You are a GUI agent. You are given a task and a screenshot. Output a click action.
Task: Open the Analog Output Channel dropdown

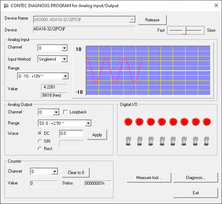(56, 112)
